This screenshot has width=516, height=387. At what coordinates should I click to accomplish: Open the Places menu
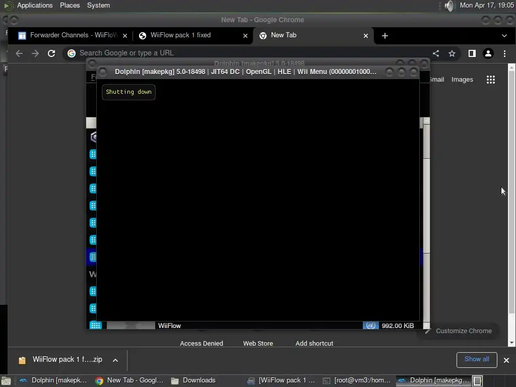pos(70,5)
